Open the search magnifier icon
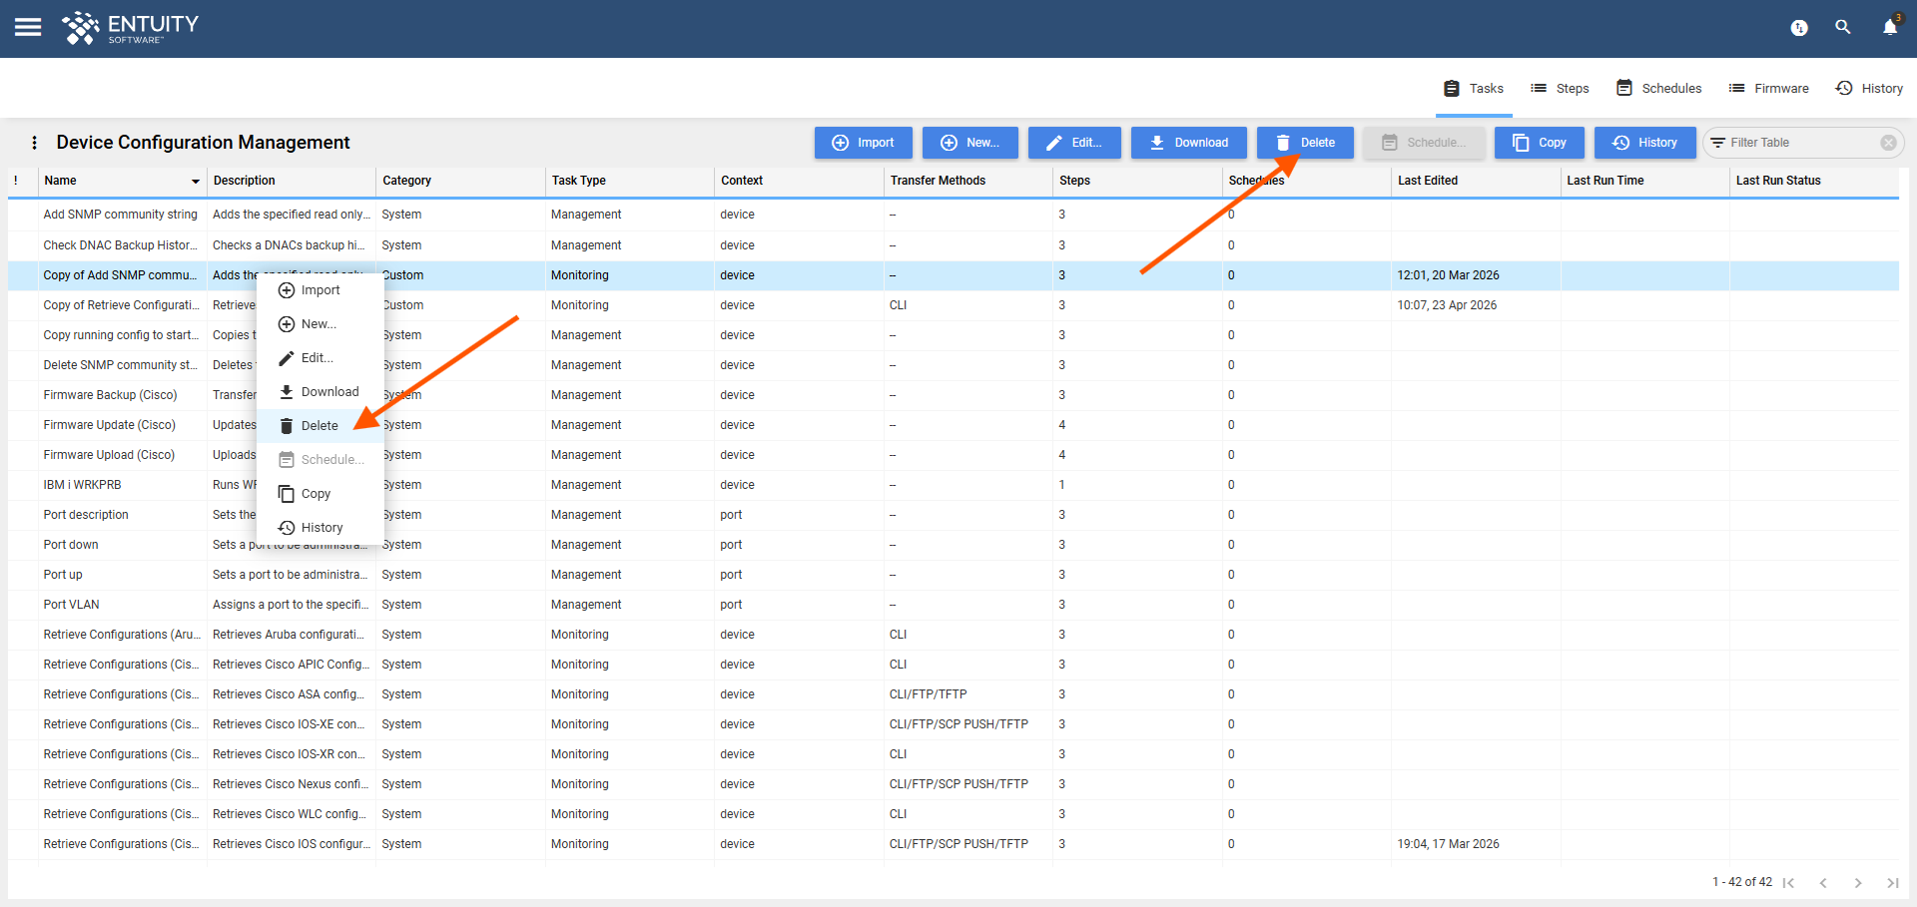Viewport: 1917px width, 907px height. point(1843,27)
